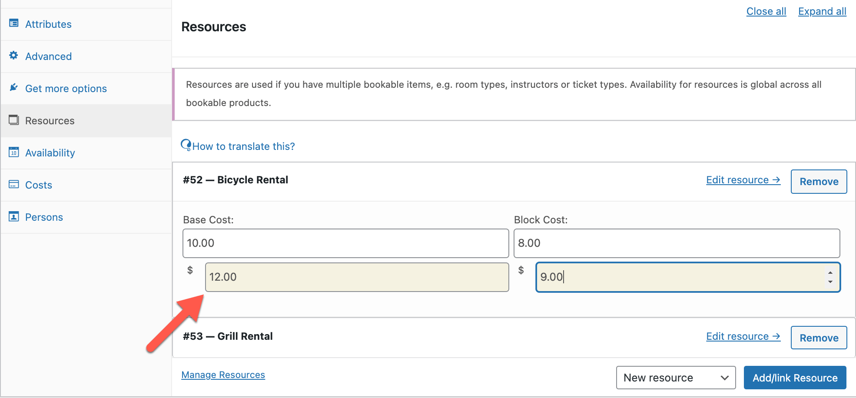Click the Attributes tab icon

[x=14, y=23]
